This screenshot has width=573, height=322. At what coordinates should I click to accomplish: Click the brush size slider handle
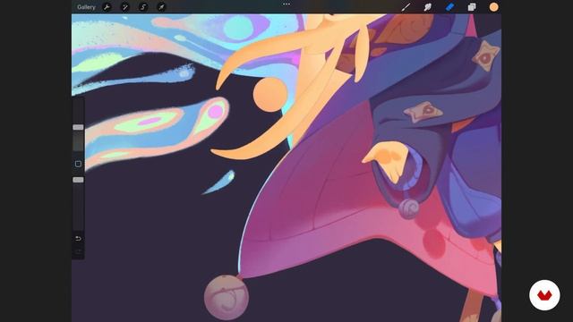[x=78, y=127]
